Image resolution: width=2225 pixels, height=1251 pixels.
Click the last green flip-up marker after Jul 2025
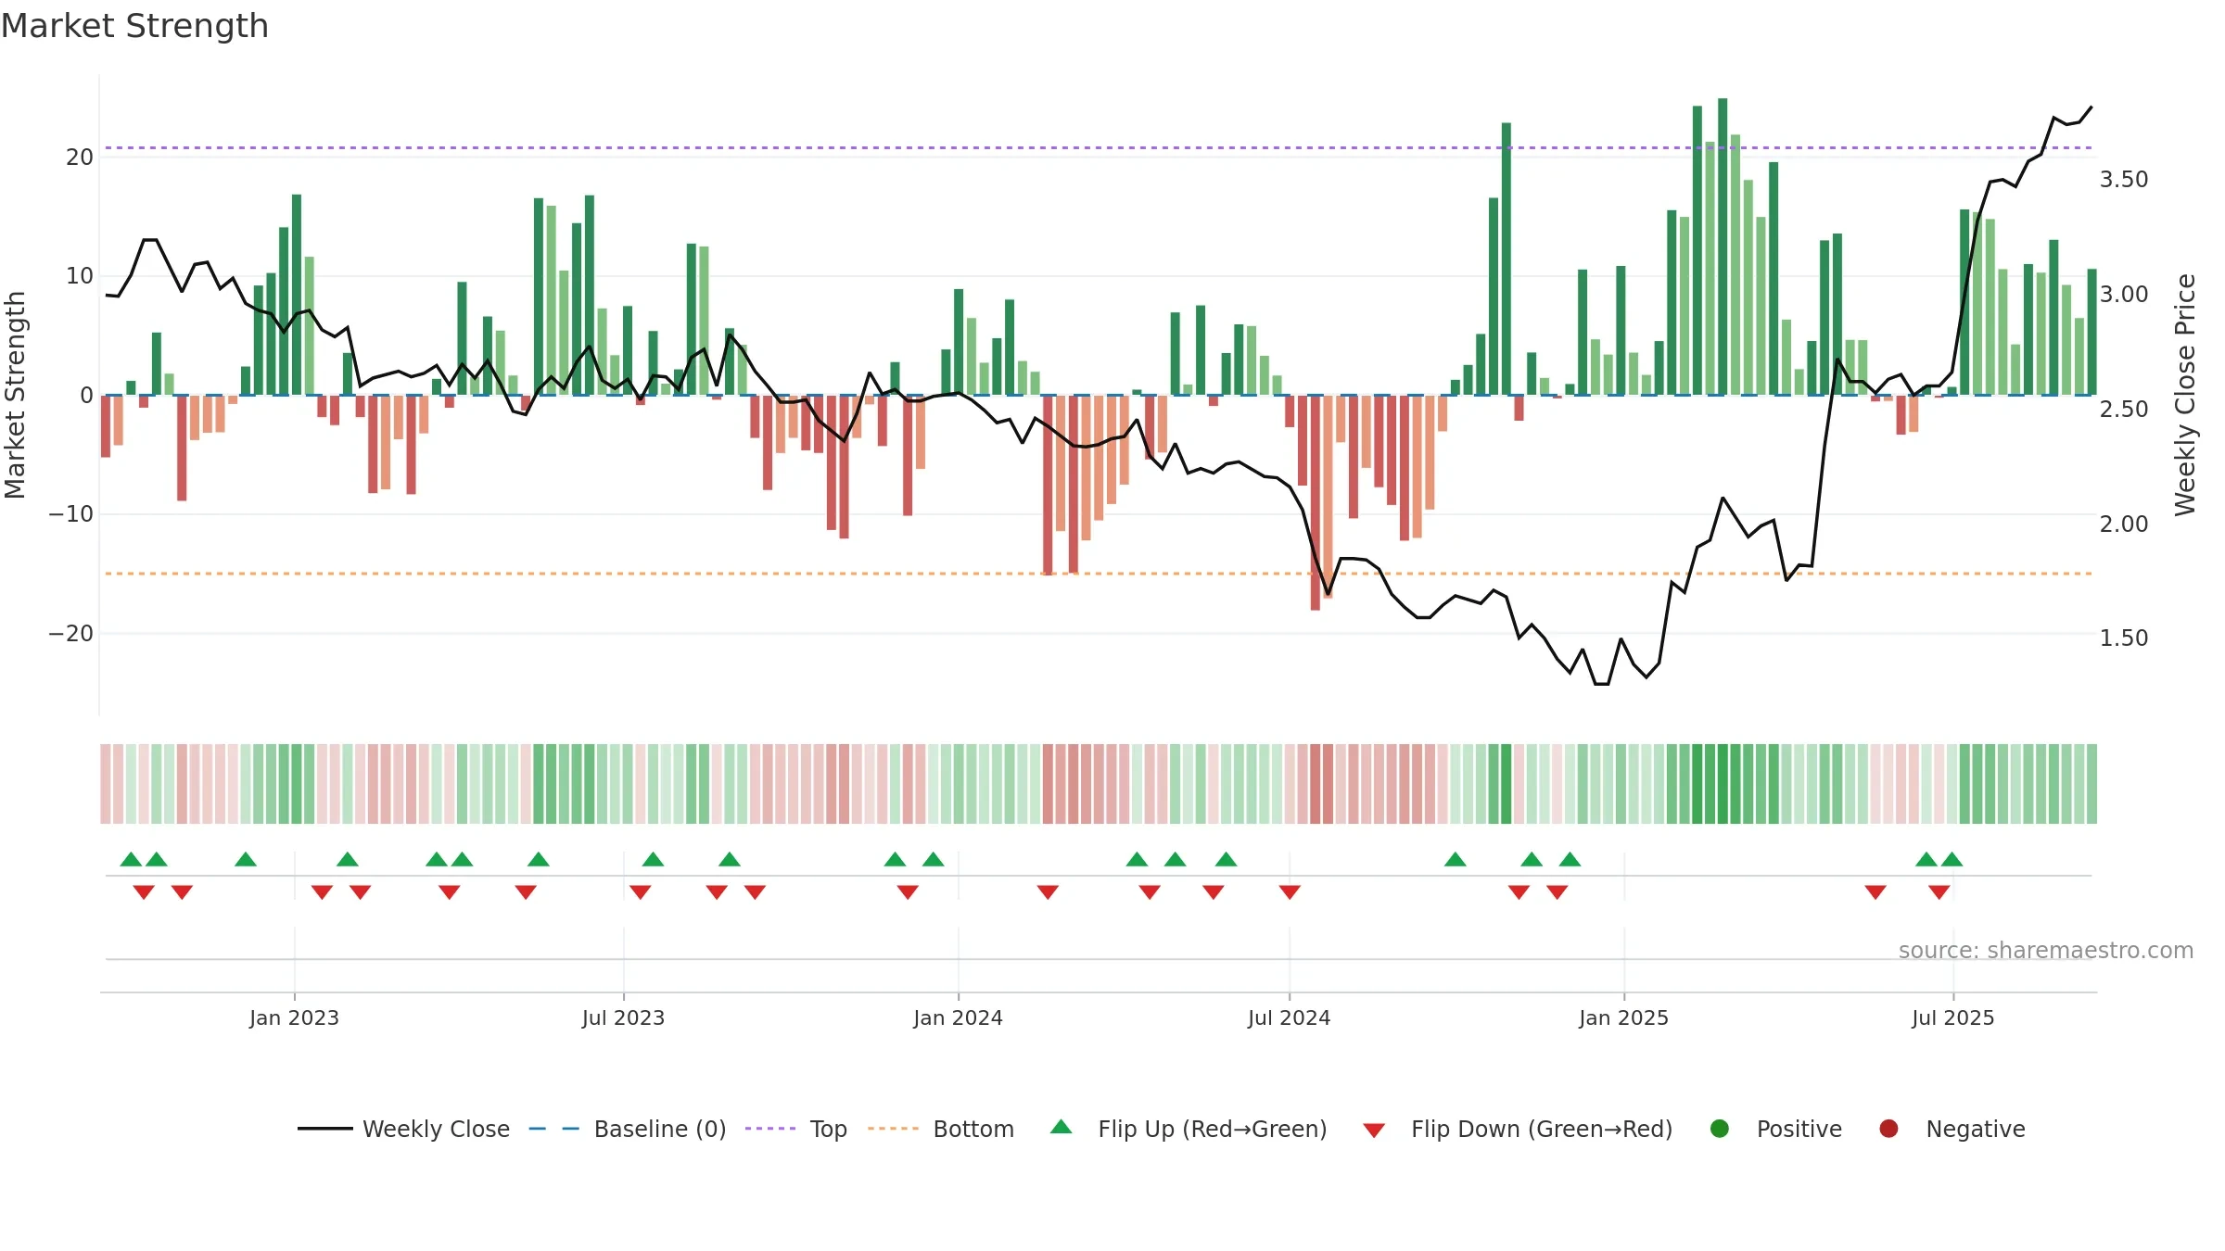pos(1952,859)
